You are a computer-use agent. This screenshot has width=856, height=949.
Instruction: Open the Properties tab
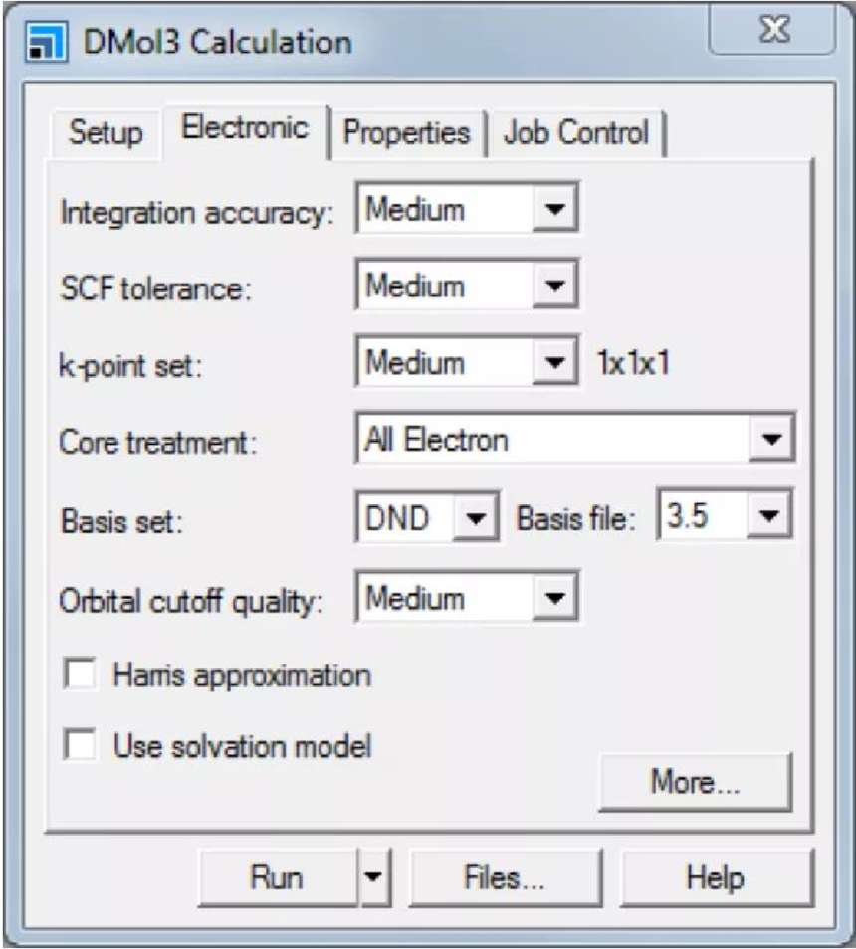click(x=406, y=132)
